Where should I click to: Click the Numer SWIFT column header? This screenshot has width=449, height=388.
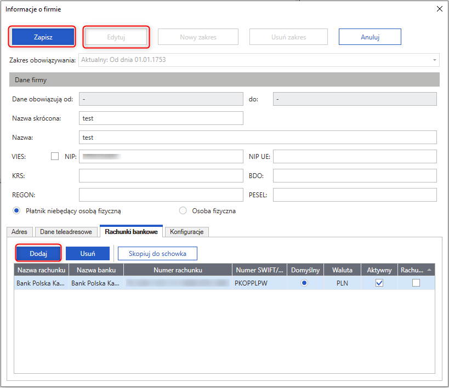coord(259,270)
